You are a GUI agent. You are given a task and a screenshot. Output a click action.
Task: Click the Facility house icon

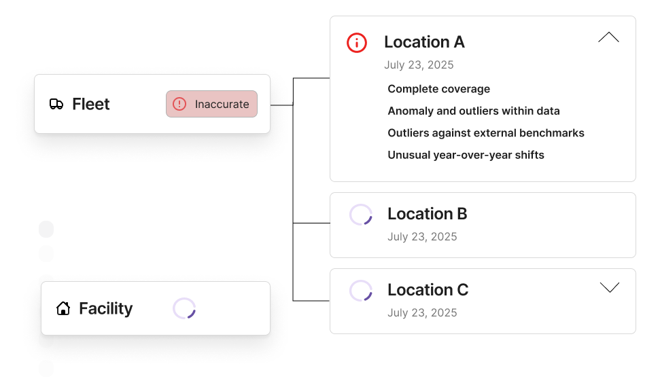(63, 308)
